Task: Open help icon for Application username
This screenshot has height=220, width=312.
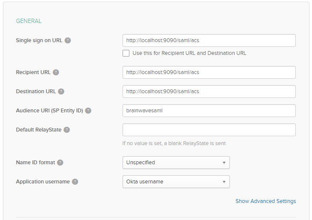Action: click(x=75, y=182)
